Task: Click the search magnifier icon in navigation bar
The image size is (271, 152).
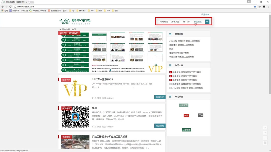Action: (x=207, y=21)
